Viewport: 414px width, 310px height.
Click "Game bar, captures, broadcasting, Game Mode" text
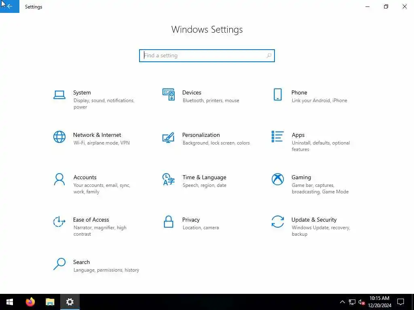(320, 189)
